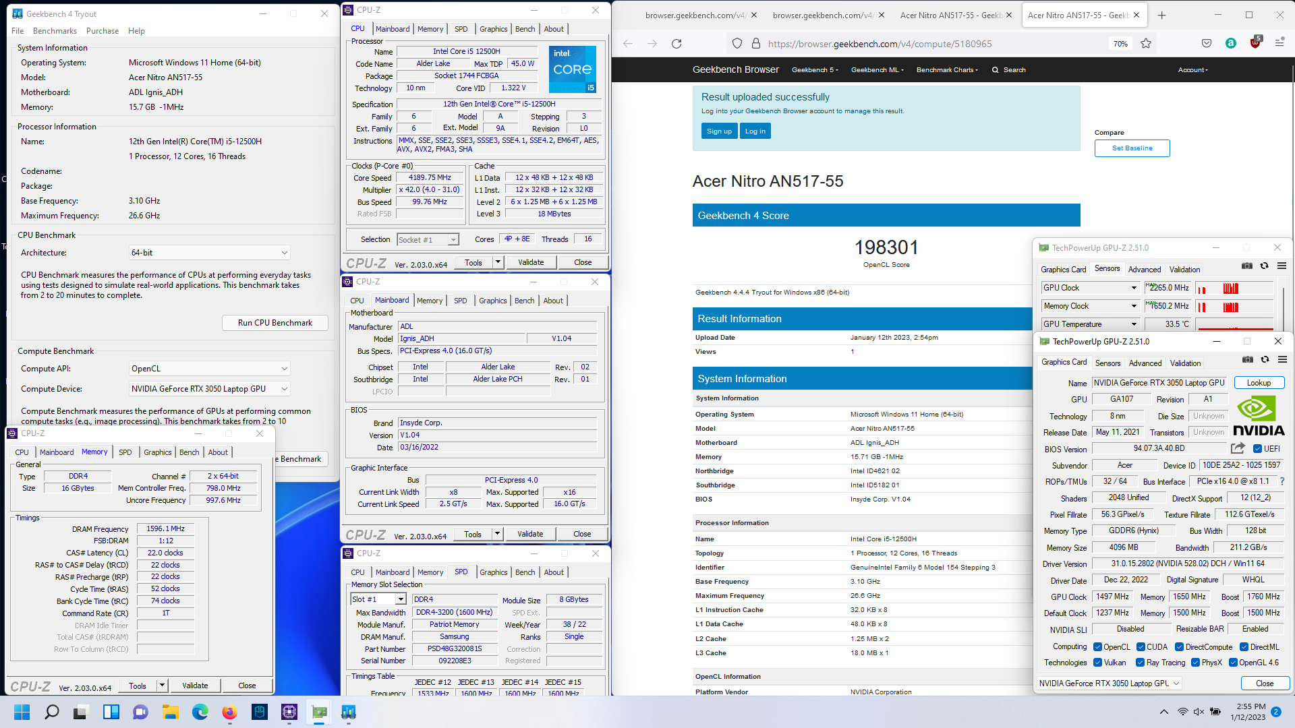Open the hamburger menu in front GPU-Z window

pos(1282,359)
